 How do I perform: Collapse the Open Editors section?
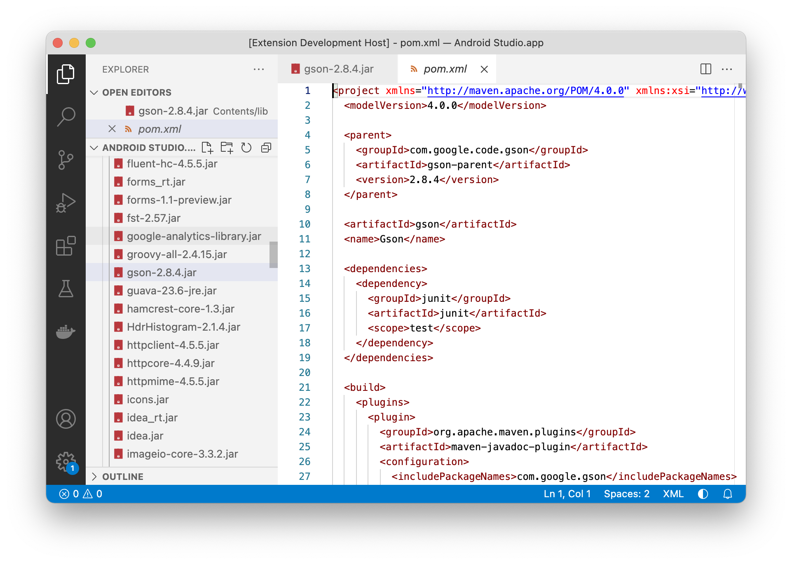pyautogui.click(x=94, y=92)
